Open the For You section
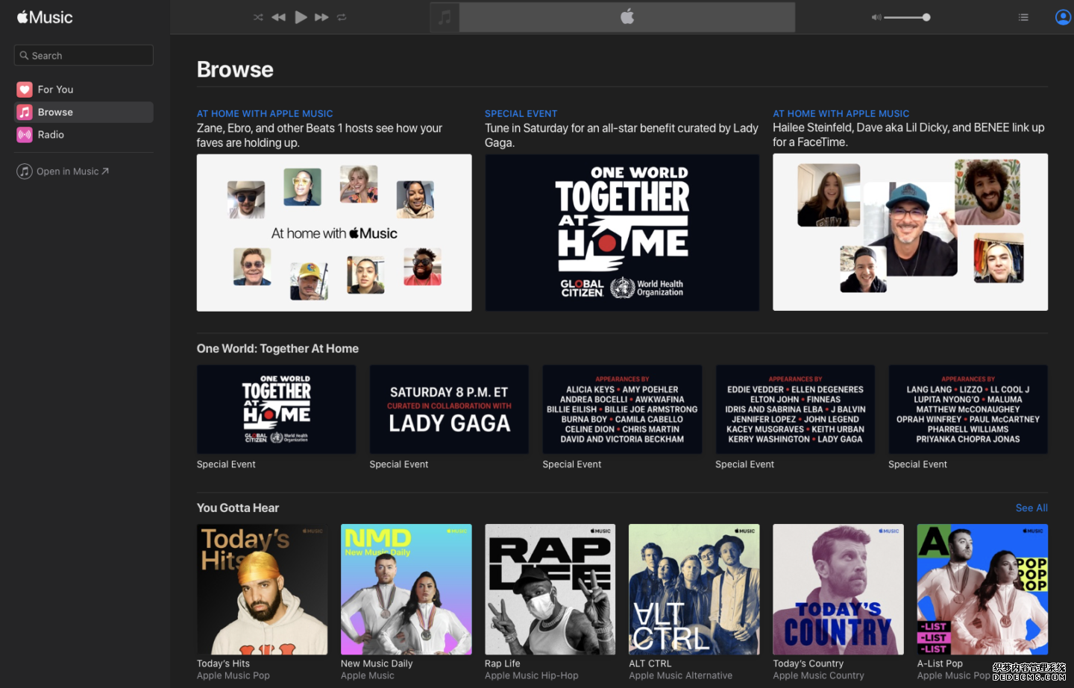 pos(84,89)
